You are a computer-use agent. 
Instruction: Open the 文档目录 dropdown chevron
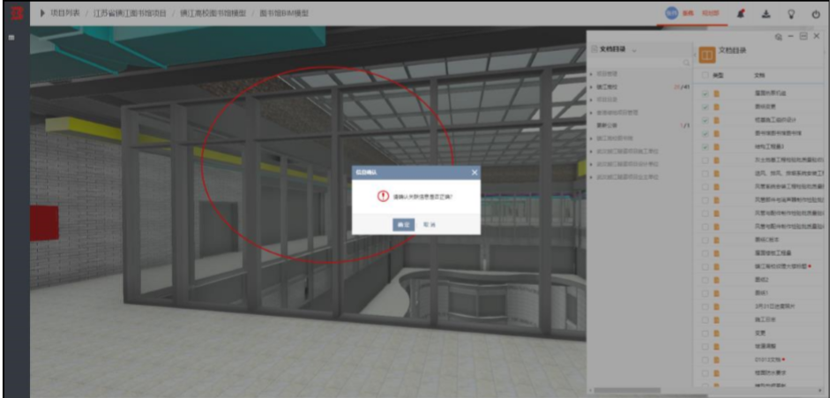tap(634, 49)
